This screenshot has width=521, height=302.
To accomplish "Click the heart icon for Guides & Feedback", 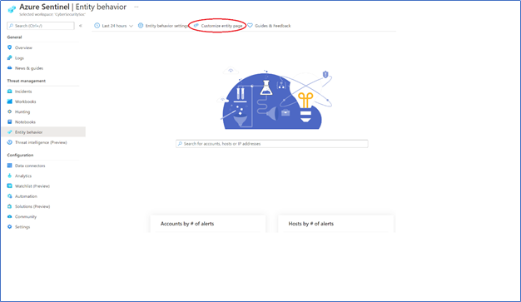I will [251, 26].
